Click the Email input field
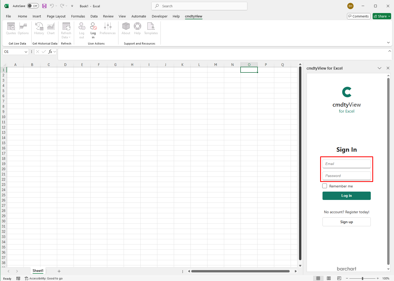Image resolution: width=394 pixels, height=281 pixels. click(347, 164)
